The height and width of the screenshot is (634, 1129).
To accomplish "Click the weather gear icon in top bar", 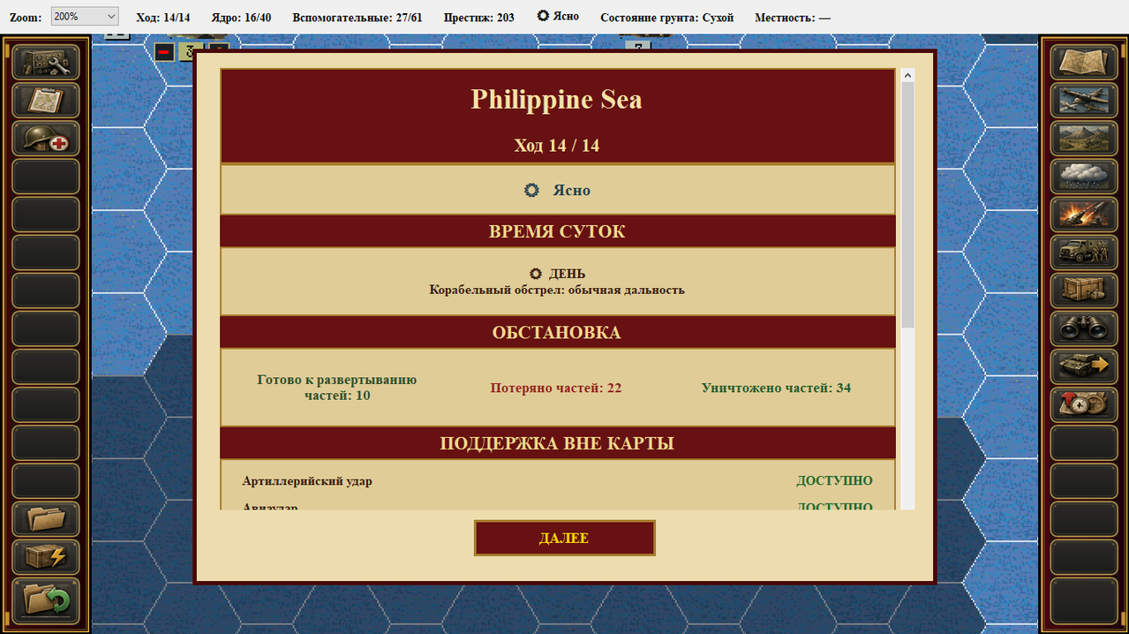I will pos(543,16).
